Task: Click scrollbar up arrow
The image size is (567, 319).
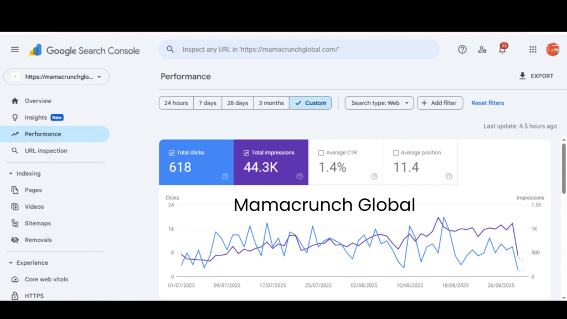Action: [x=564, y=139]
